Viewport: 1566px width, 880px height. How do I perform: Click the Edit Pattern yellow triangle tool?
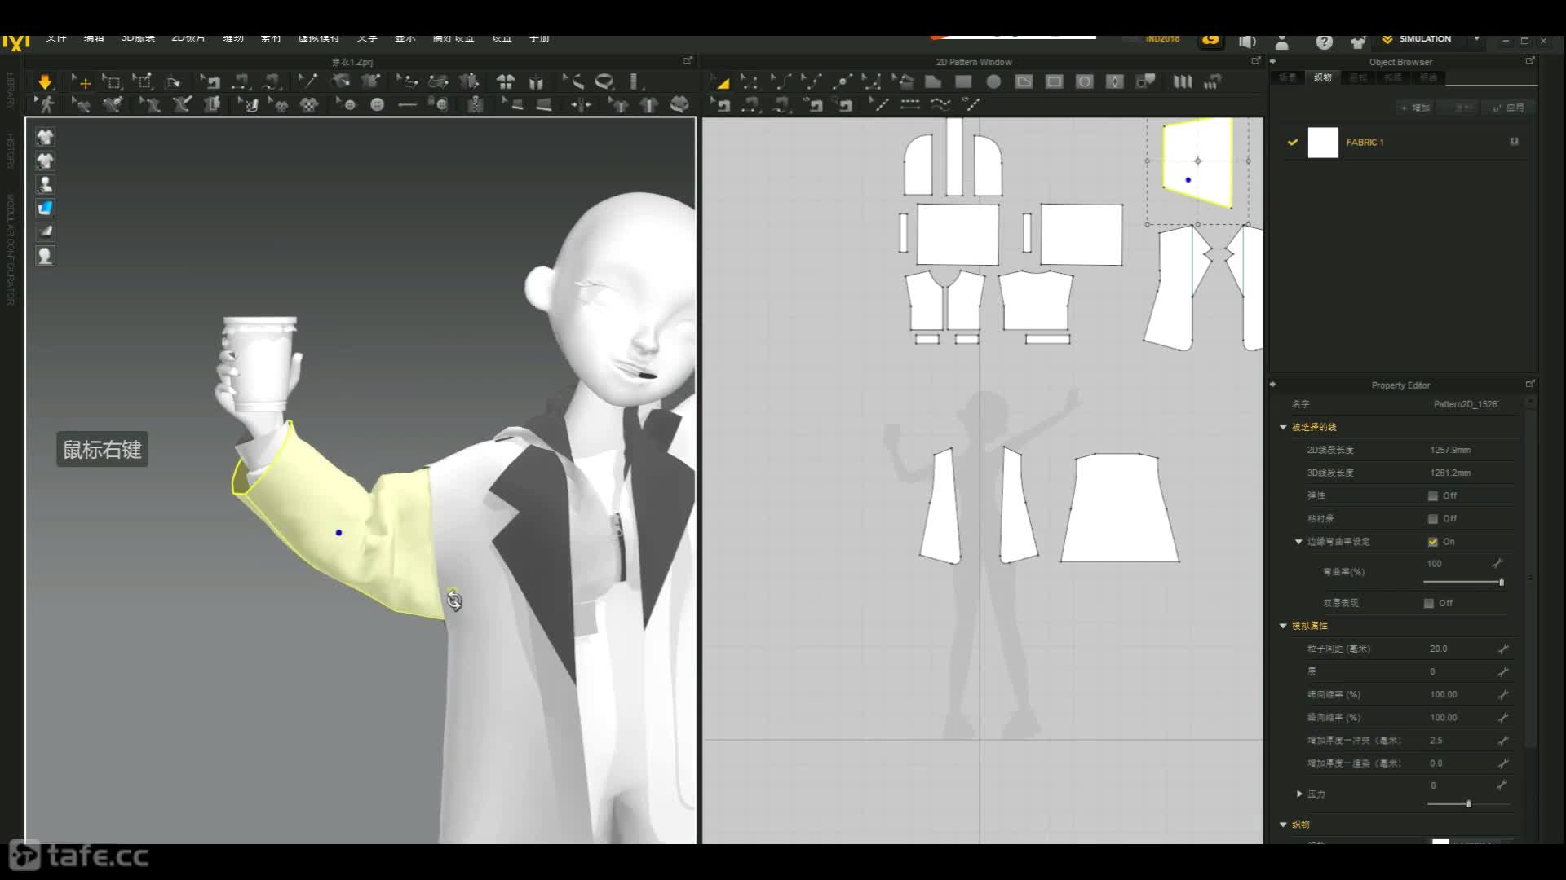[722, 81]
